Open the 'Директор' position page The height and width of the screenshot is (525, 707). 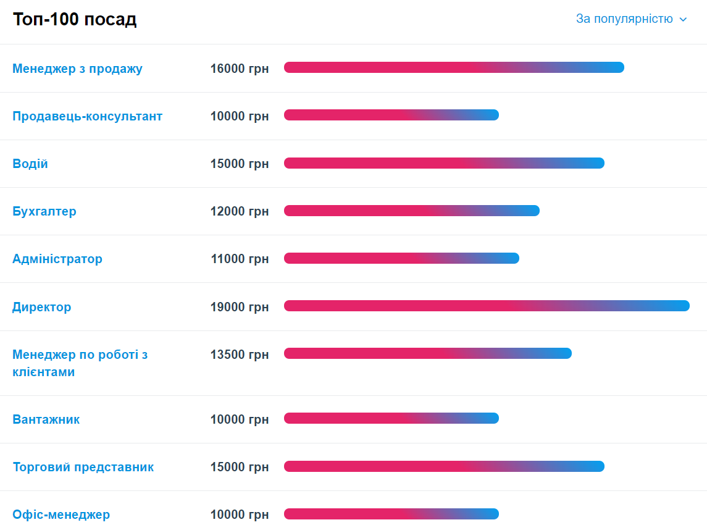42,307
